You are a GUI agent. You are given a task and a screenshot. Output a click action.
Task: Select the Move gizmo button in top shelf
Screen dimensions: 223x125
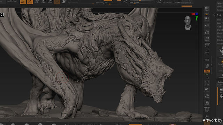pos(36,1)
